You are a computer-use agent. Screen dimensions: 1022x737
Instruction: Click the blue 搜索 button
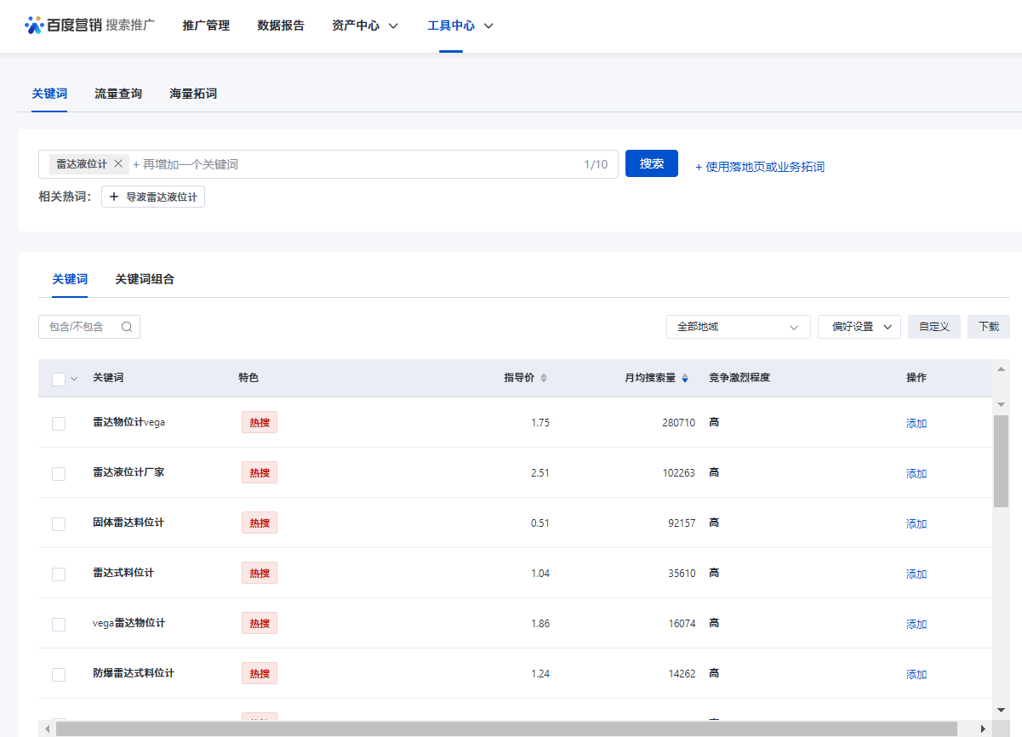pos(651,163)
